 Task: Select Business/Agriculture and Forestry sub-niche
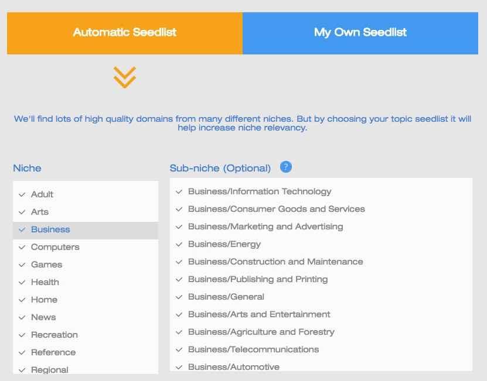pyautogui.click(x=261, y=332)
